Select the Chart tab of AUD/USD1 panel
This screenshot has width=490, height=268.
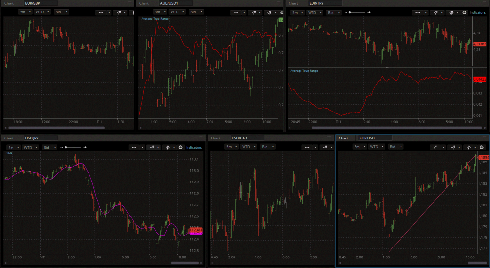pos(144,3)
